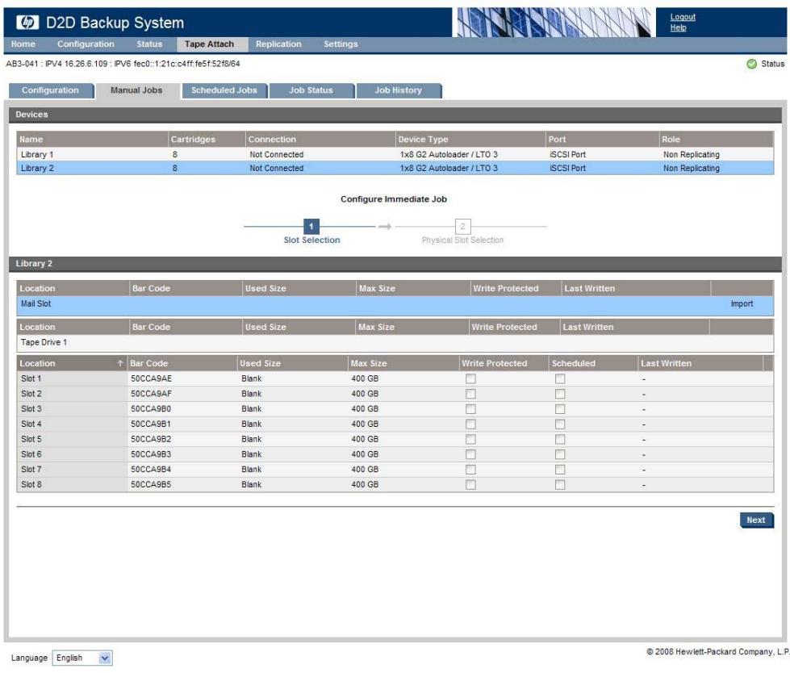
Task: Open the Replication menu
Action: [278, 44]
